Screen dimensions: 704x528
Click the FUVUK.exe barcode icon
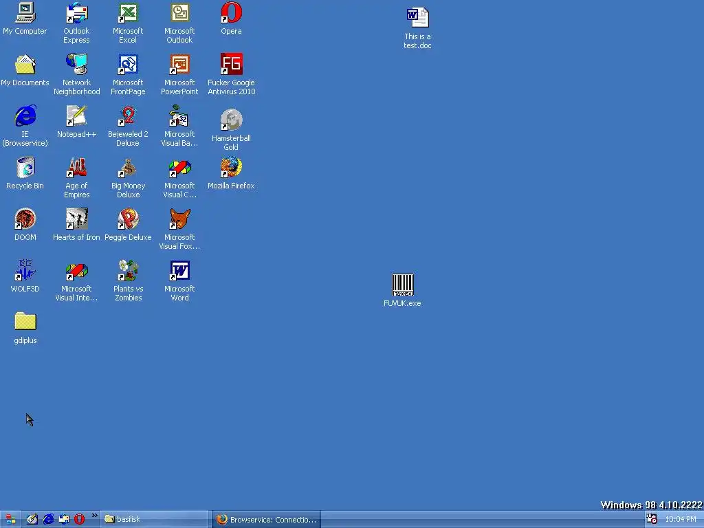tap(402, 285)
